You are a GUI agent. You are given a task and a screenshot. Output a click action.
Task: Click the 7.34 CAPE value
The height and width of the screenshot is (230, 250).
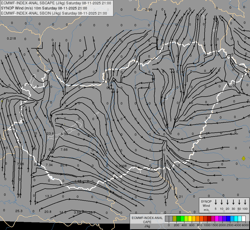(49, 165)
